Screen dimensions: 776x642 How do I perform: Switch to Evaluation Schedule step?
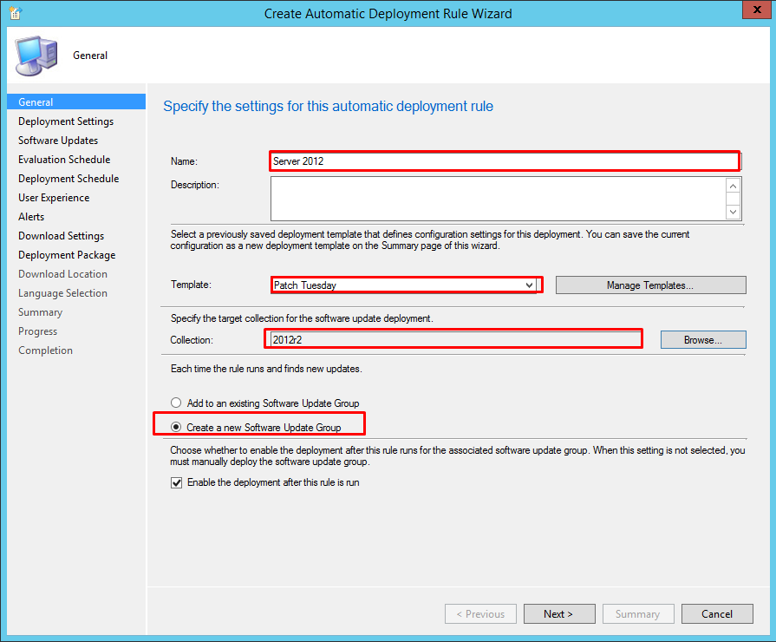click(x=64, y=160)
